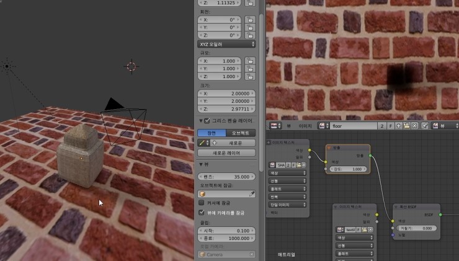Click the floor image name field
This screenshot has width=459, height=261.
click(x=354, y=126)
